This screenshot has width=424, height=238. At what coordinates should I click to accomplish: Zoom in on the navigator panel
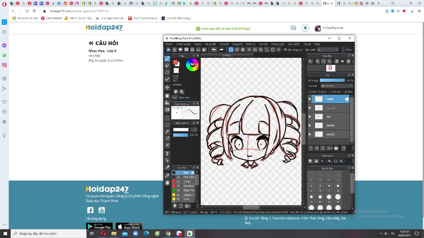[318, 62]
